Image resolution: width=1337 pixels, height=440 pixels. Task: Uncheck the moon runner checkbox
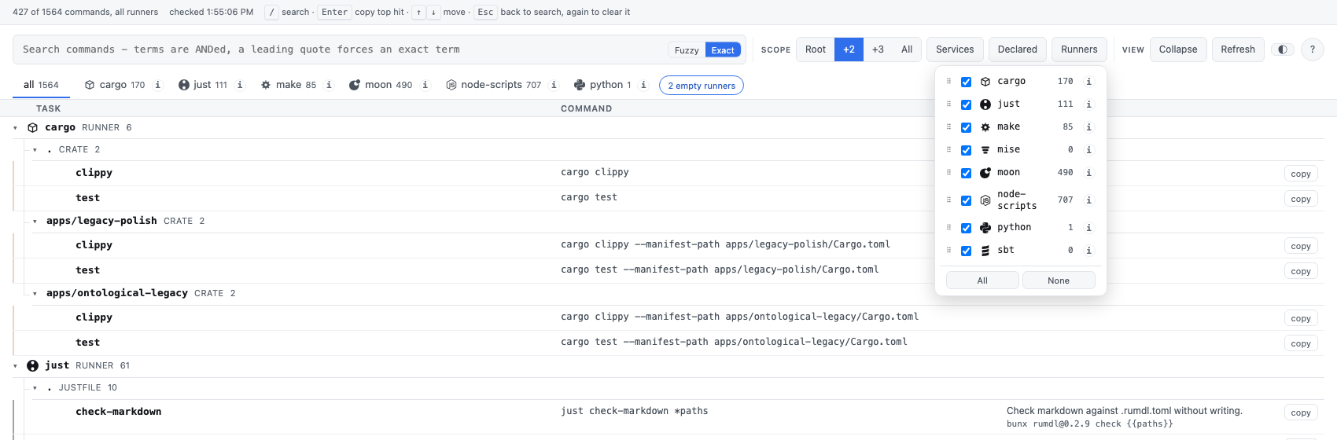(966, 173)
